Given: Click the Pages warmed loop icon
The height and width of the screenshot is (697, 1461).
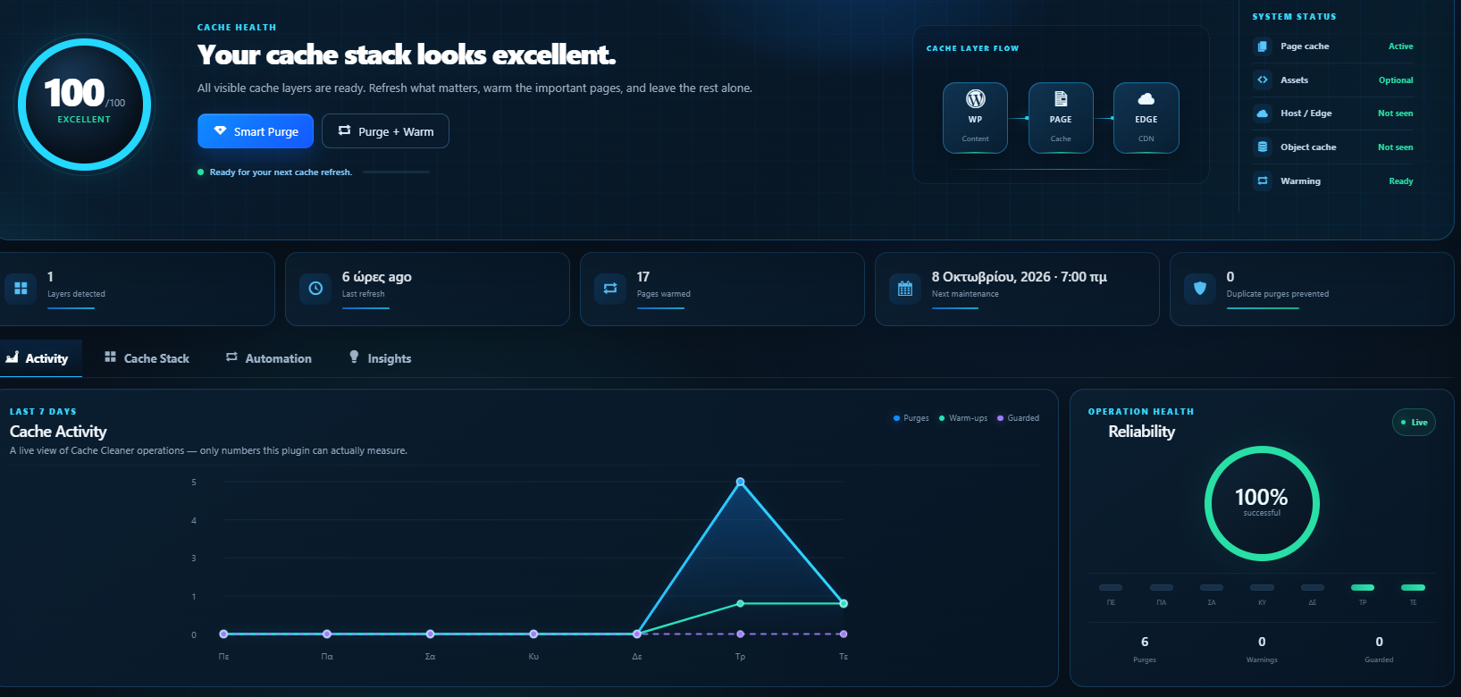Looking at the screenshot, I should click(x=610, y=289).
